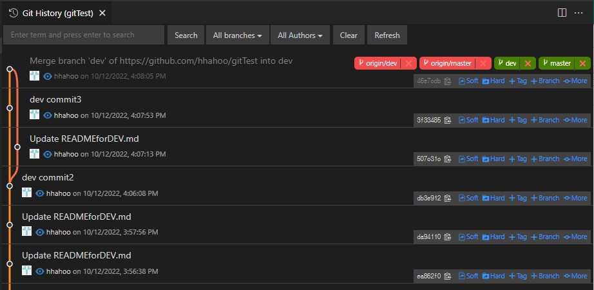Focus the search term input field
This screenshot has width=594, height=290.
(84, 35)
